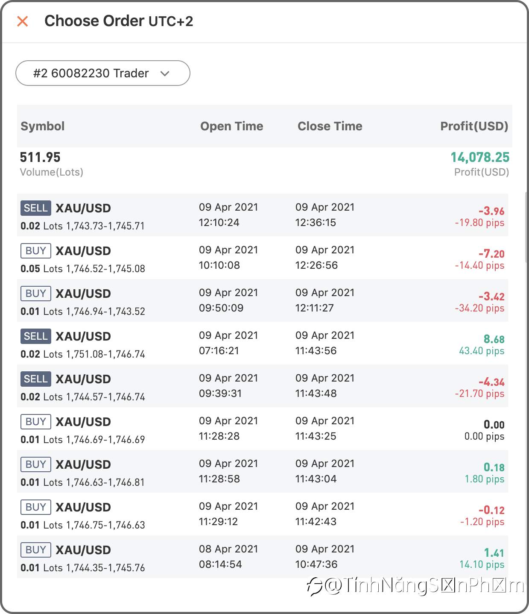Click the Profit(USD) column header
Image resolution: width=529 pixels, height=614 pixels.
point(474,126)
